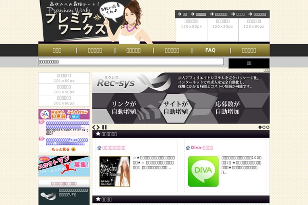
Task: Open the FAQ item in the gold menu
Action: pos(210,50)
